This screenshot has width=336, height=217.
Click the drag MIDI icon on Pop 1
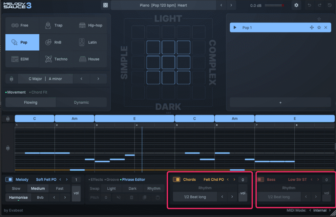[x=312, y=27]
